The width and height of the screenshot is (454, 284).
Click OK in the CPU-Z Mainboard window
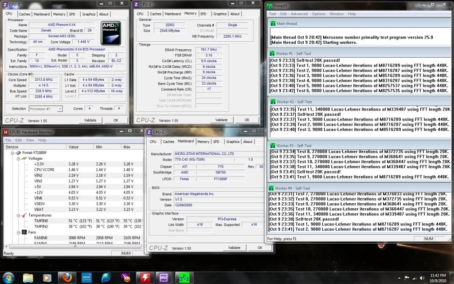pyautogui.click(x=260, y=248)
